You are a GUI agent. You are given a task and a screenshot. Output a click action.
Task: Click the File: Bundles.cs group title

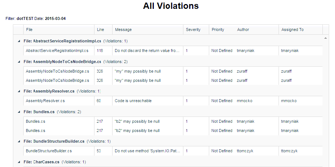click(x=39, y=112)
